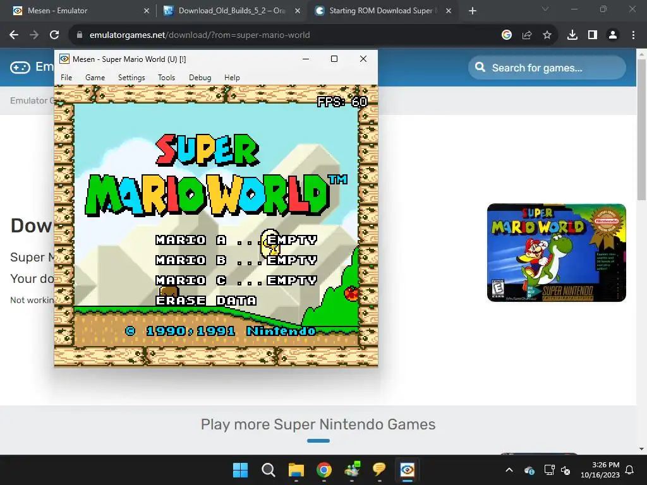
Task: Go back to the previous page
Action: [14, 35]
